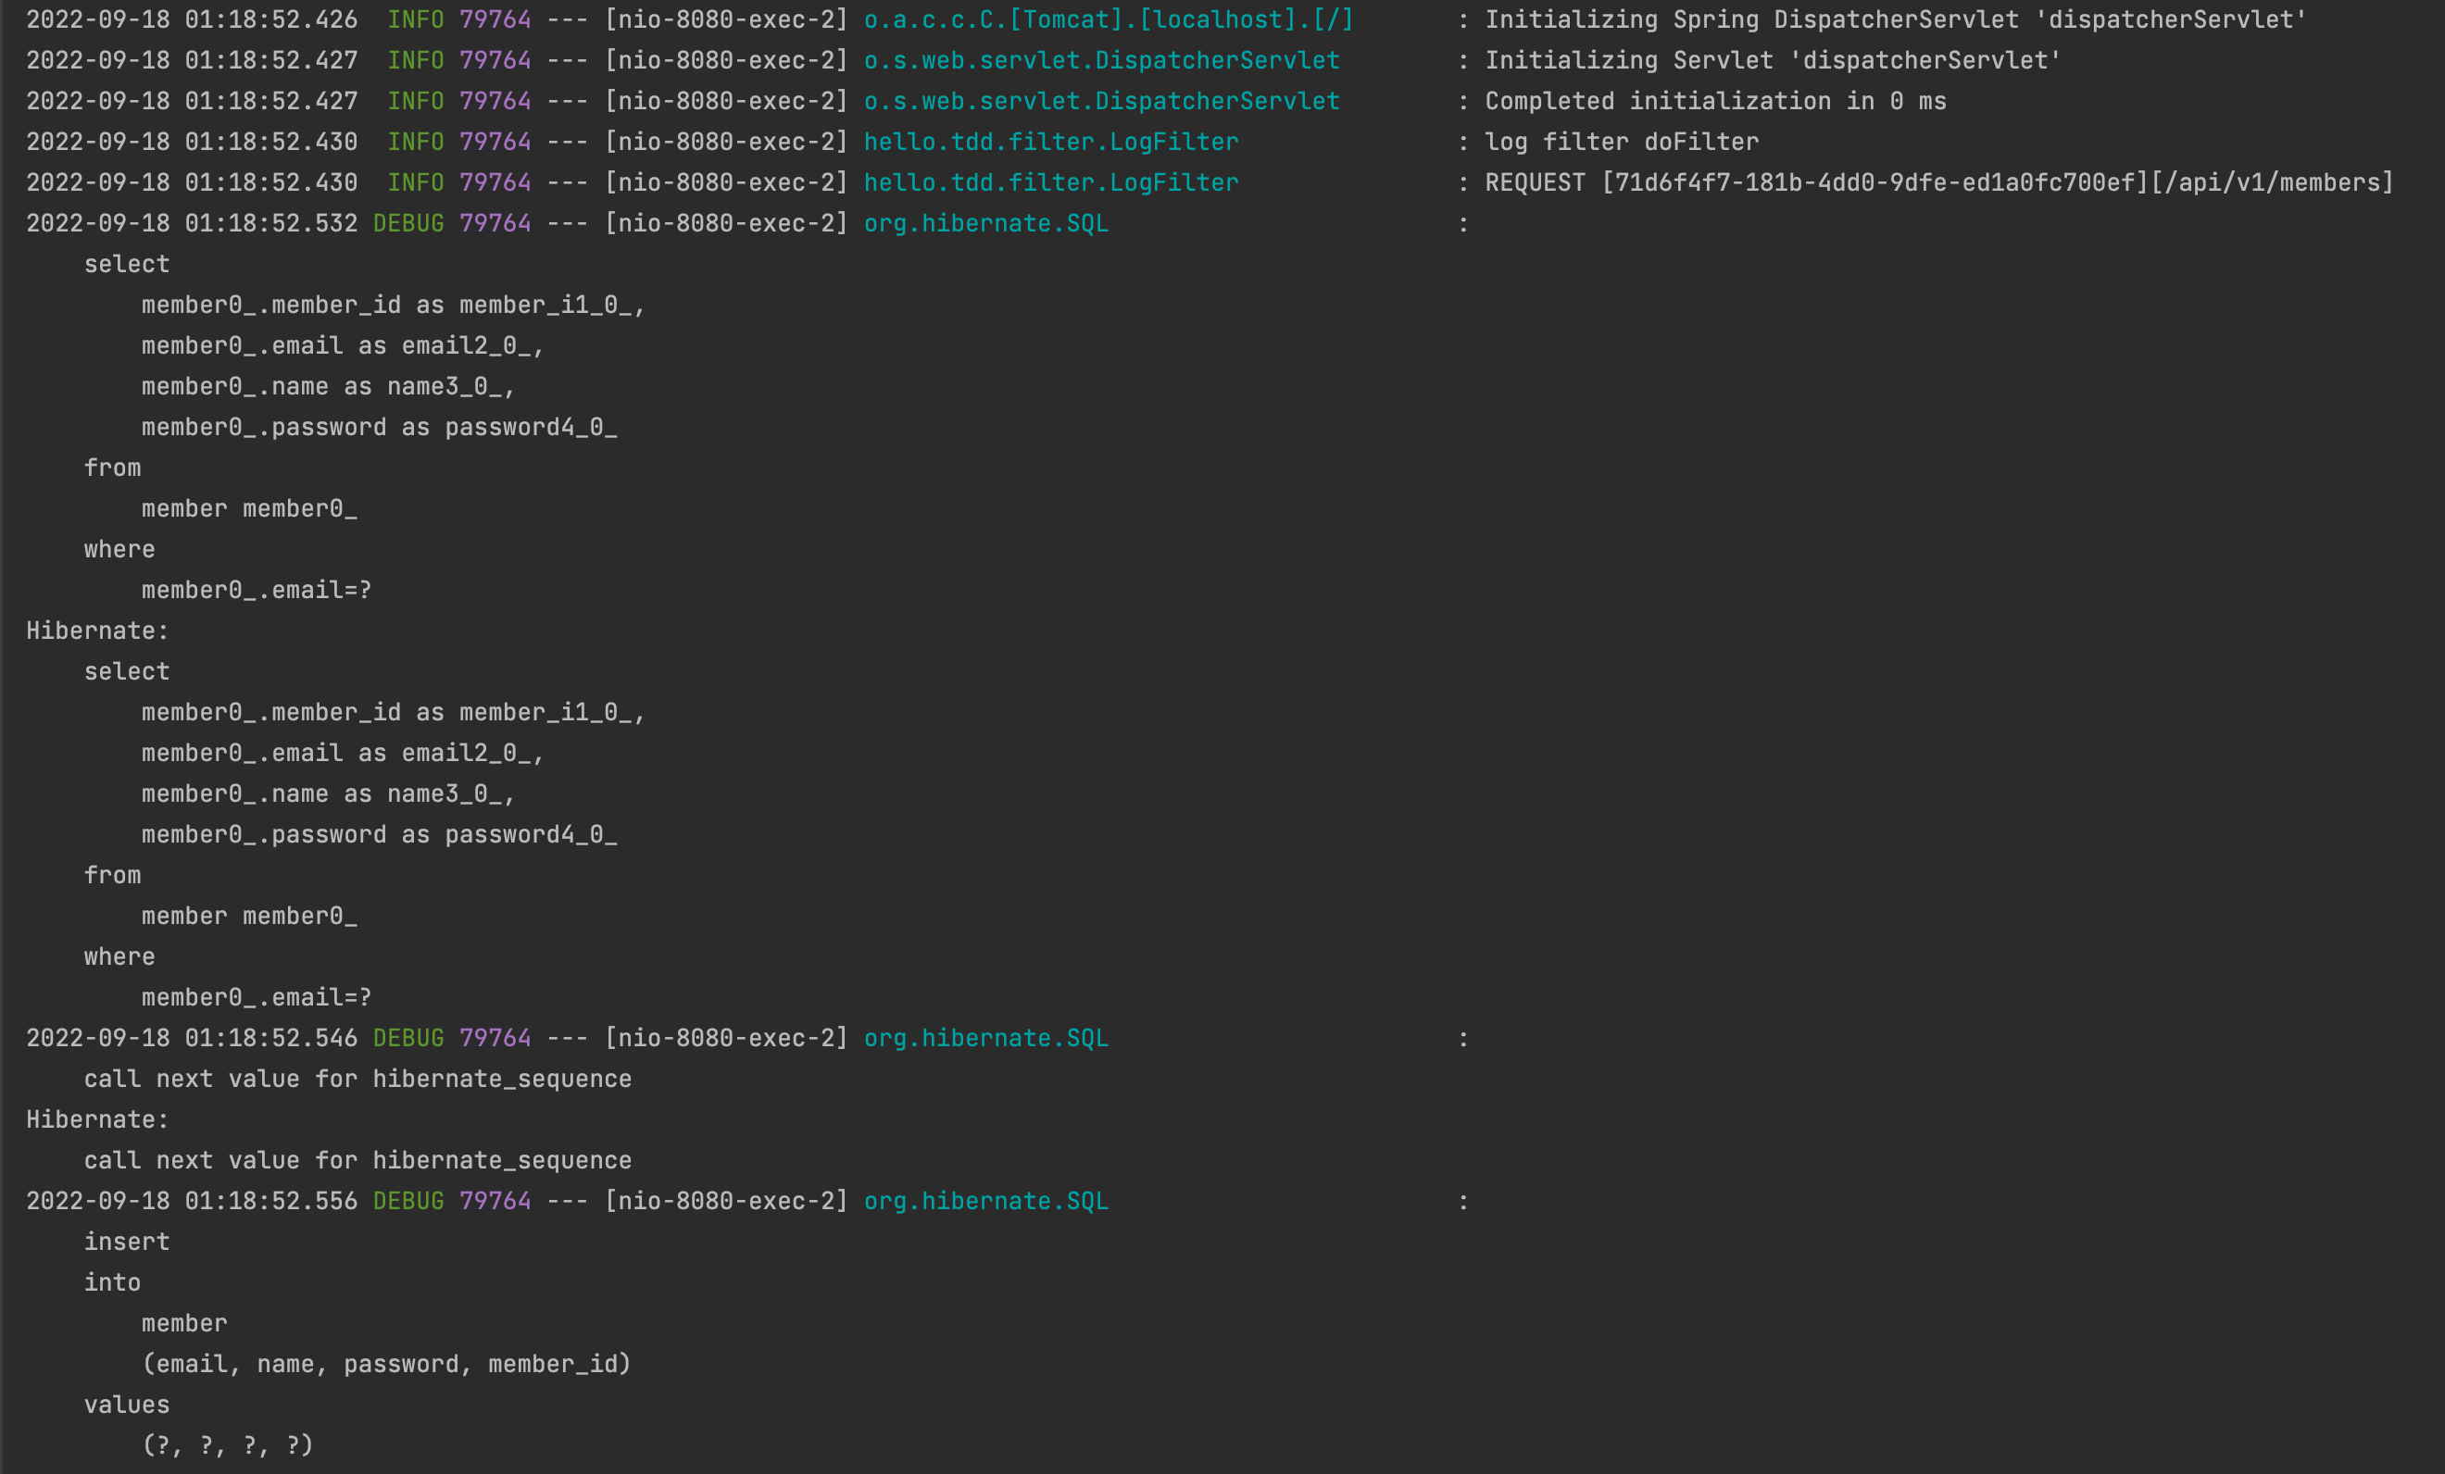The width and height of the screenshot is (2445, 1474).
Task: Click the DEBUG level at 01:18:52.532
Action: pyautogui.click(x=407, y=223)
